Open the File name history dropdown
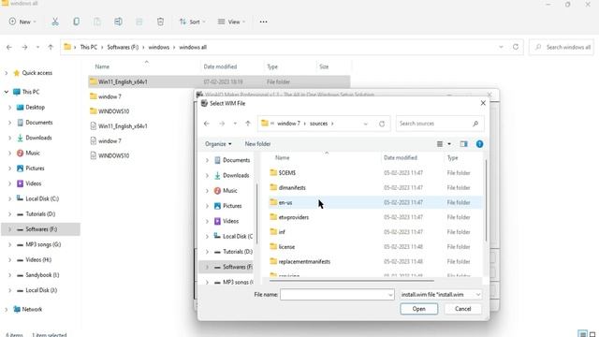 (390, 295)
